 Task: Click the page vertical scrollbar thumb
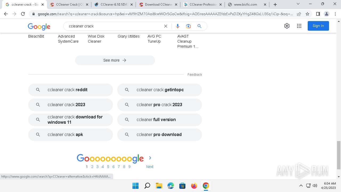[339, 155]
